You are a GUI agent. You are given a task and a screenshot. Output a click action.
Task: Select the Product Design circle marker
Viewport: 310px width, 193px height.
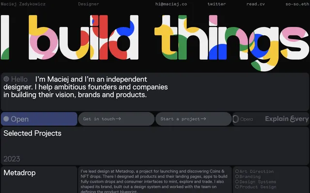click(237, 187)
